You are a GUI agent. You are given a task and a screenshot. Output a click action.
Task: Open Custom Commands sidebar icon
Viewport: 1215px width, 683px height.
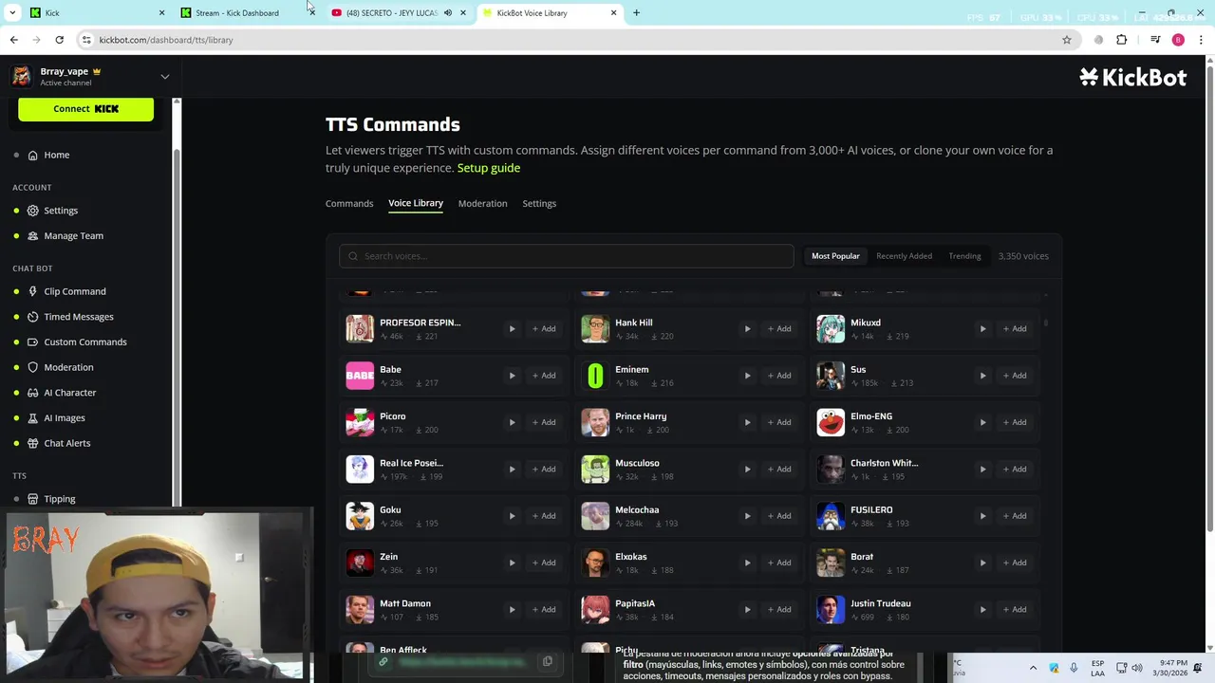33,341
